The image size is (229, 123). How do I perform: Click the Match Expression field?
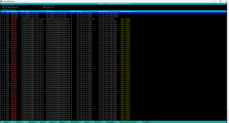[10, 8]
